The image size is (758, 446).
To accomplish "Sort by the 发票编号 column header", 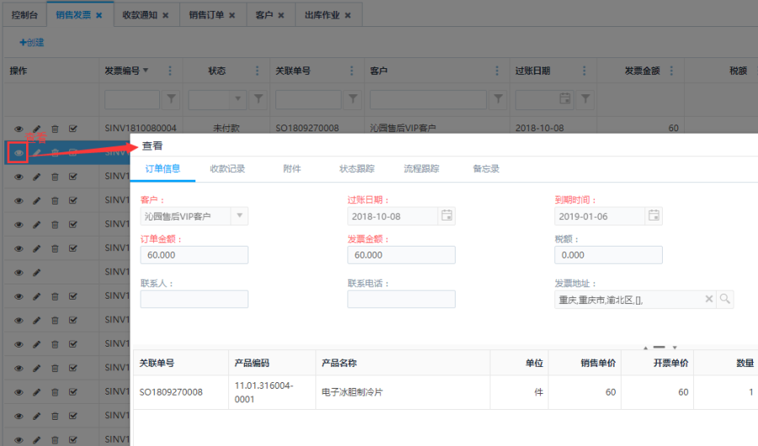I will (x=121, y=72).
